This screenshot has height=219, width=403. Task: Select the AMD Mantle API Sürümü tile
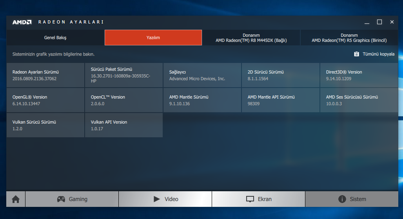pyautogui.click(x=281, y=100)
